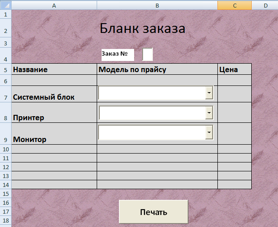The width and height of the screenshot is (278, 227).
Task: Select row 15 header
Action: pos(6,194)
